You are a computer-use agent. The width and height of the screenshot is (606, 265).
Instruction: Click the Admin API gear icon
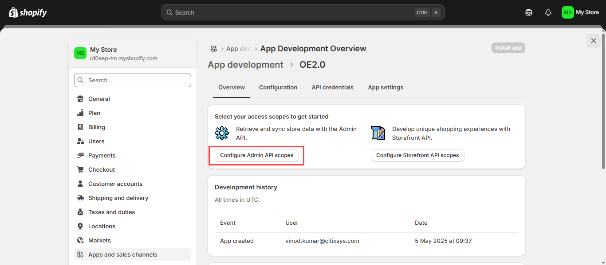222,133
